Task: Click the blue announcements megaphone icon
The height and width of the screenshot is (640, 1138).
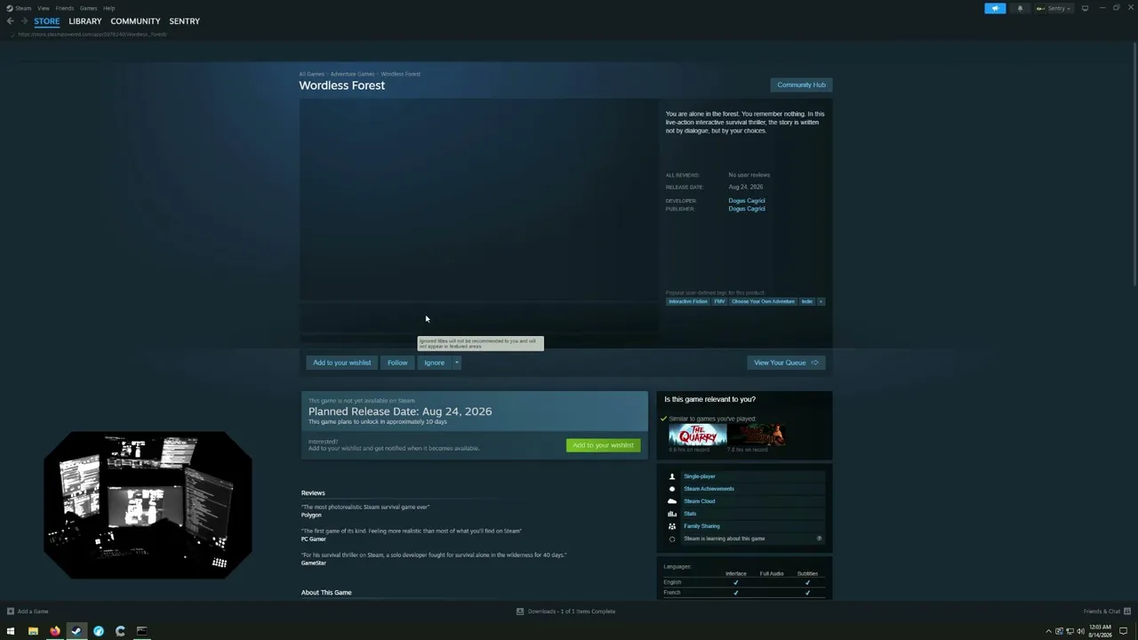Action: pyautogui.click(x=995, y=8)
